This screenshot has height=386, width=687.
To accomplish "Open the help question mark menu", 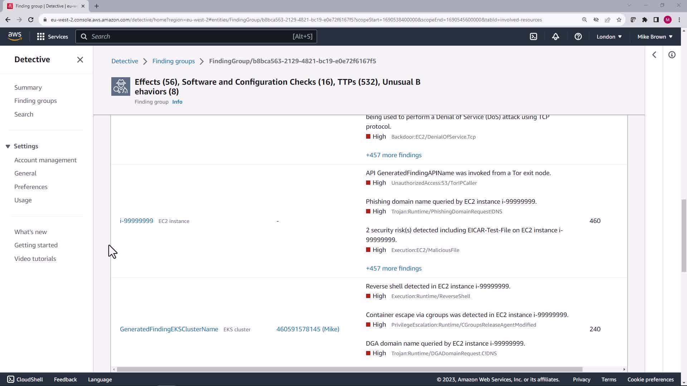I will [578, 36].
